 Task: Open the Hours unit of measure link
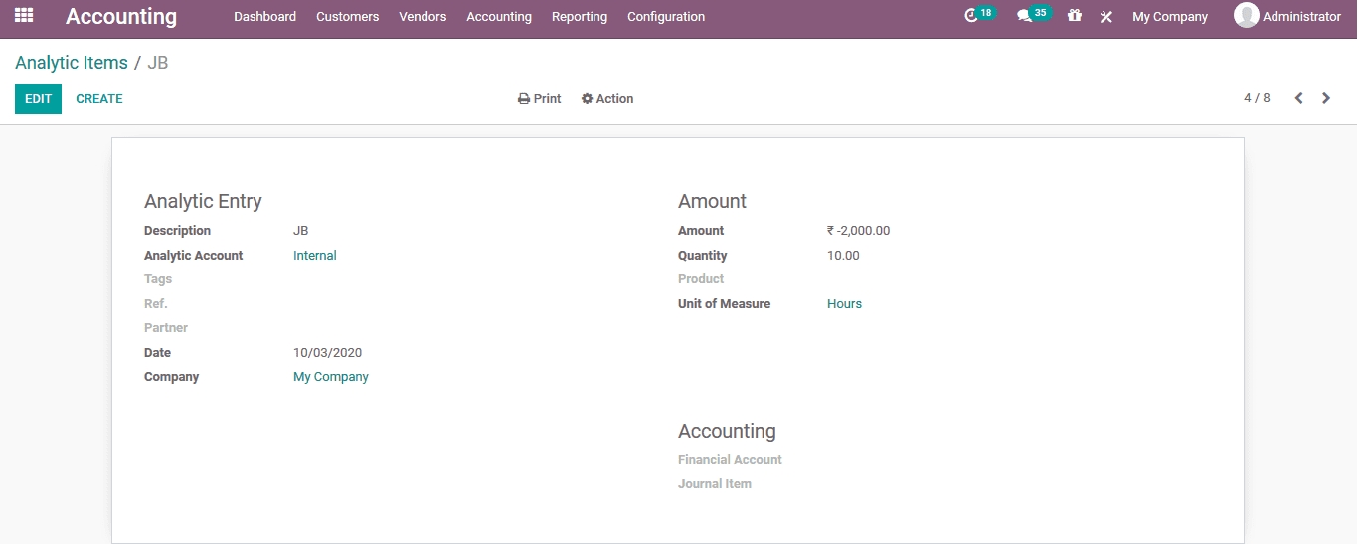pos(844,304)
